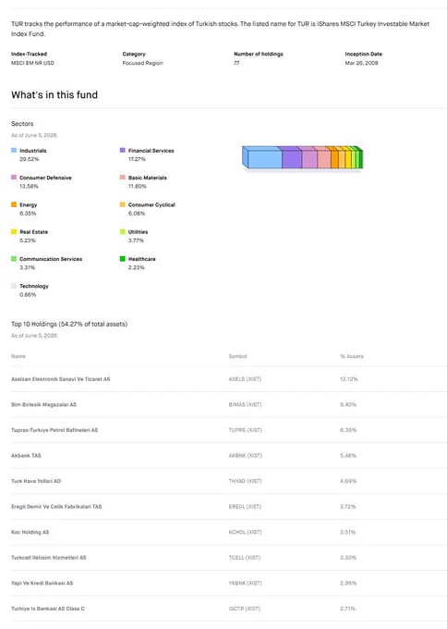Click the 9.40% assets value
This screenshot has height=629, width=447.
pyautogui.click(x=348, y=405)
